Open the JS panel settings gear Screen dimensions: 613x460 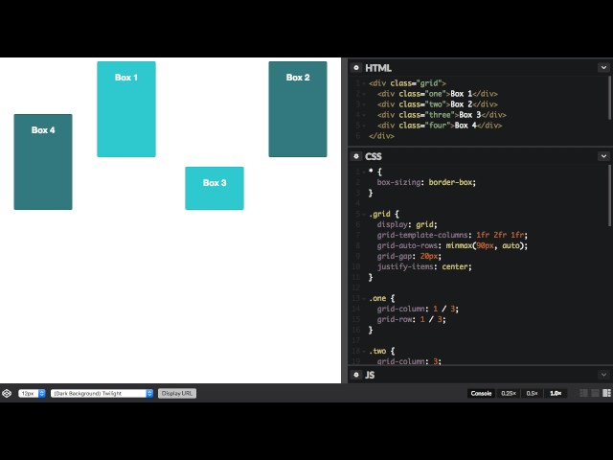(x=356, y=375)
